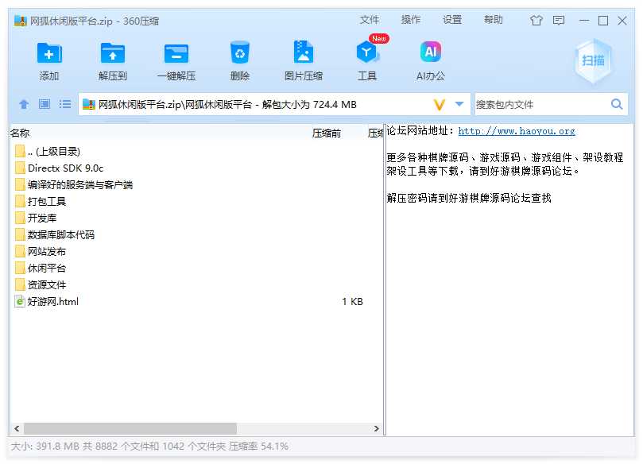Open the Extract To (解压到) tool
Screen dimensions: 643x464
[x=113, y=53]
